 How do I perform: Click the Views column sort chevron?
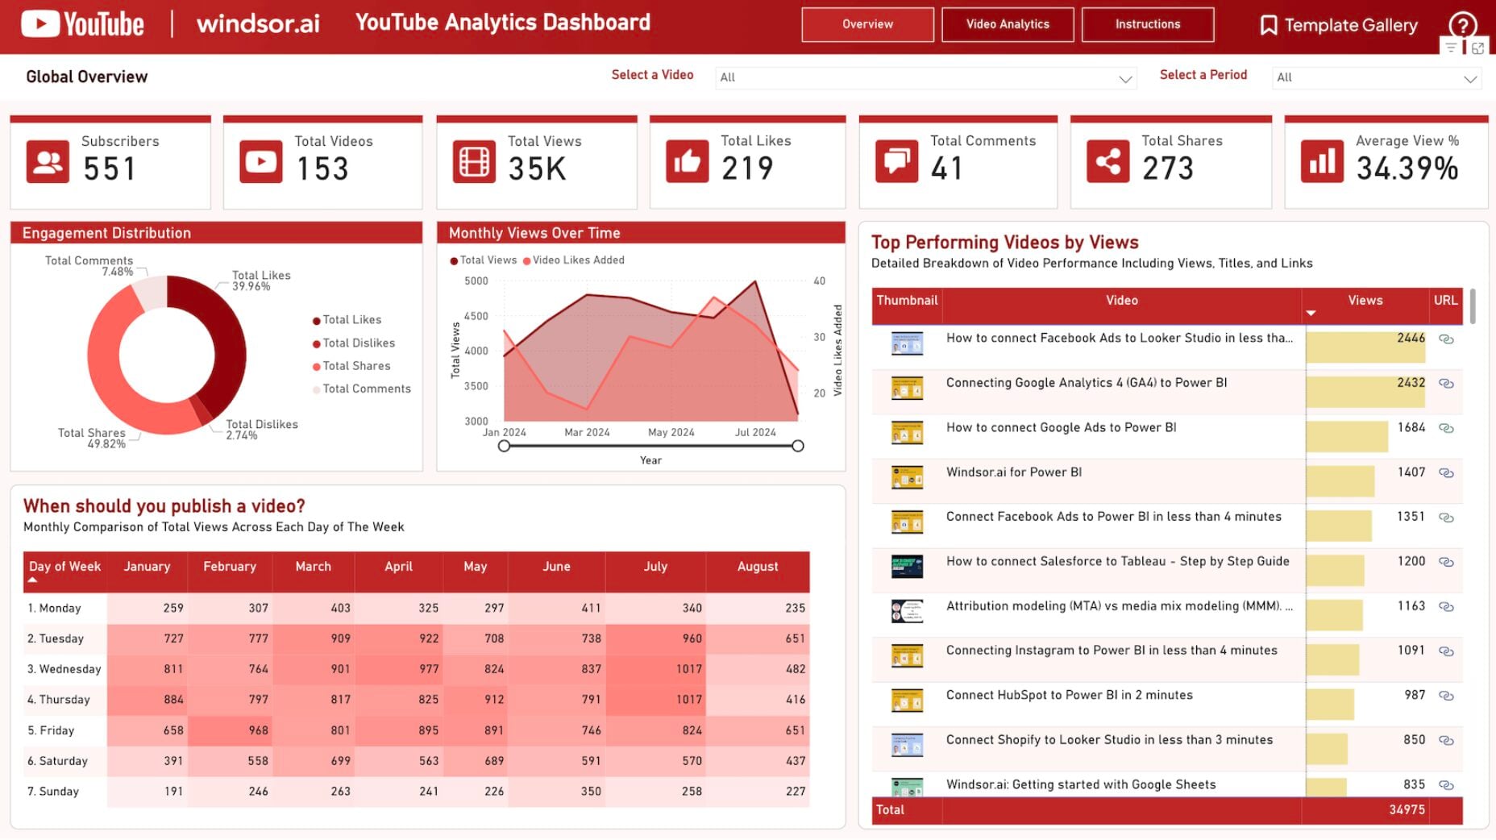pyautogui.click(x=1312, y=312)
